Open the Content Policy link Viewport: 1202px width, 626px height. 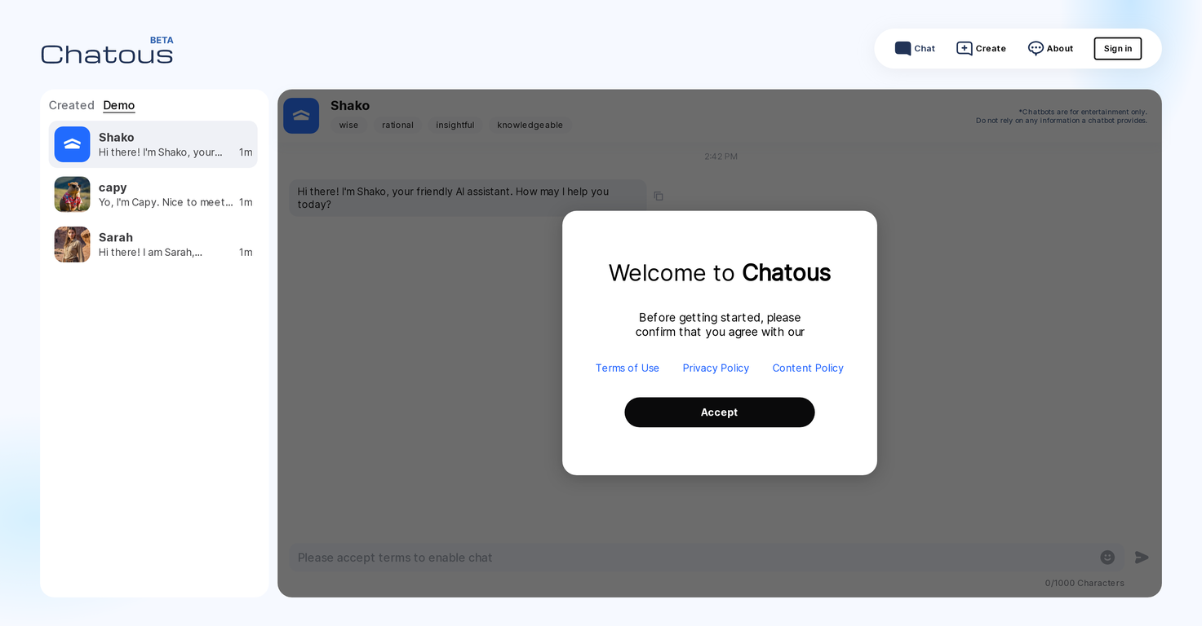click(x=808, y=368)
